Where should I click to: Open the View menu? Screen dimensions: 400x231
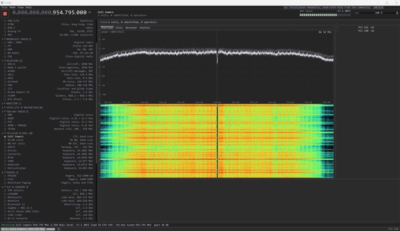coord(20,7)
